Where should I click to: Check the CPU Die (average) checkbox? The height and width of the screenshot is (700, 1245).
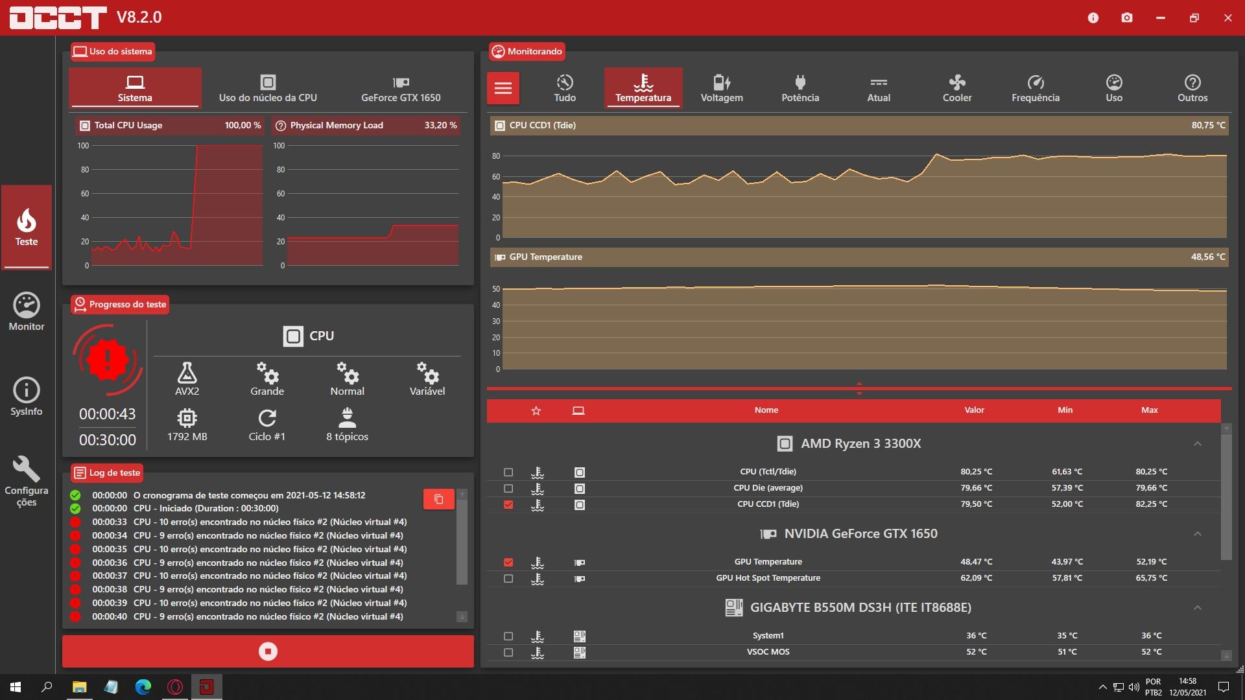(x=508, y=489)
